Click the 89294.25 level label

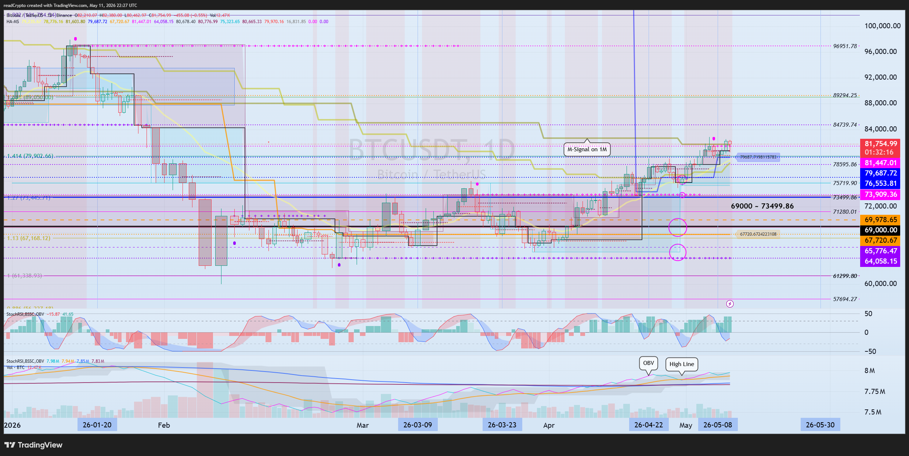click(x=845, y=95)
